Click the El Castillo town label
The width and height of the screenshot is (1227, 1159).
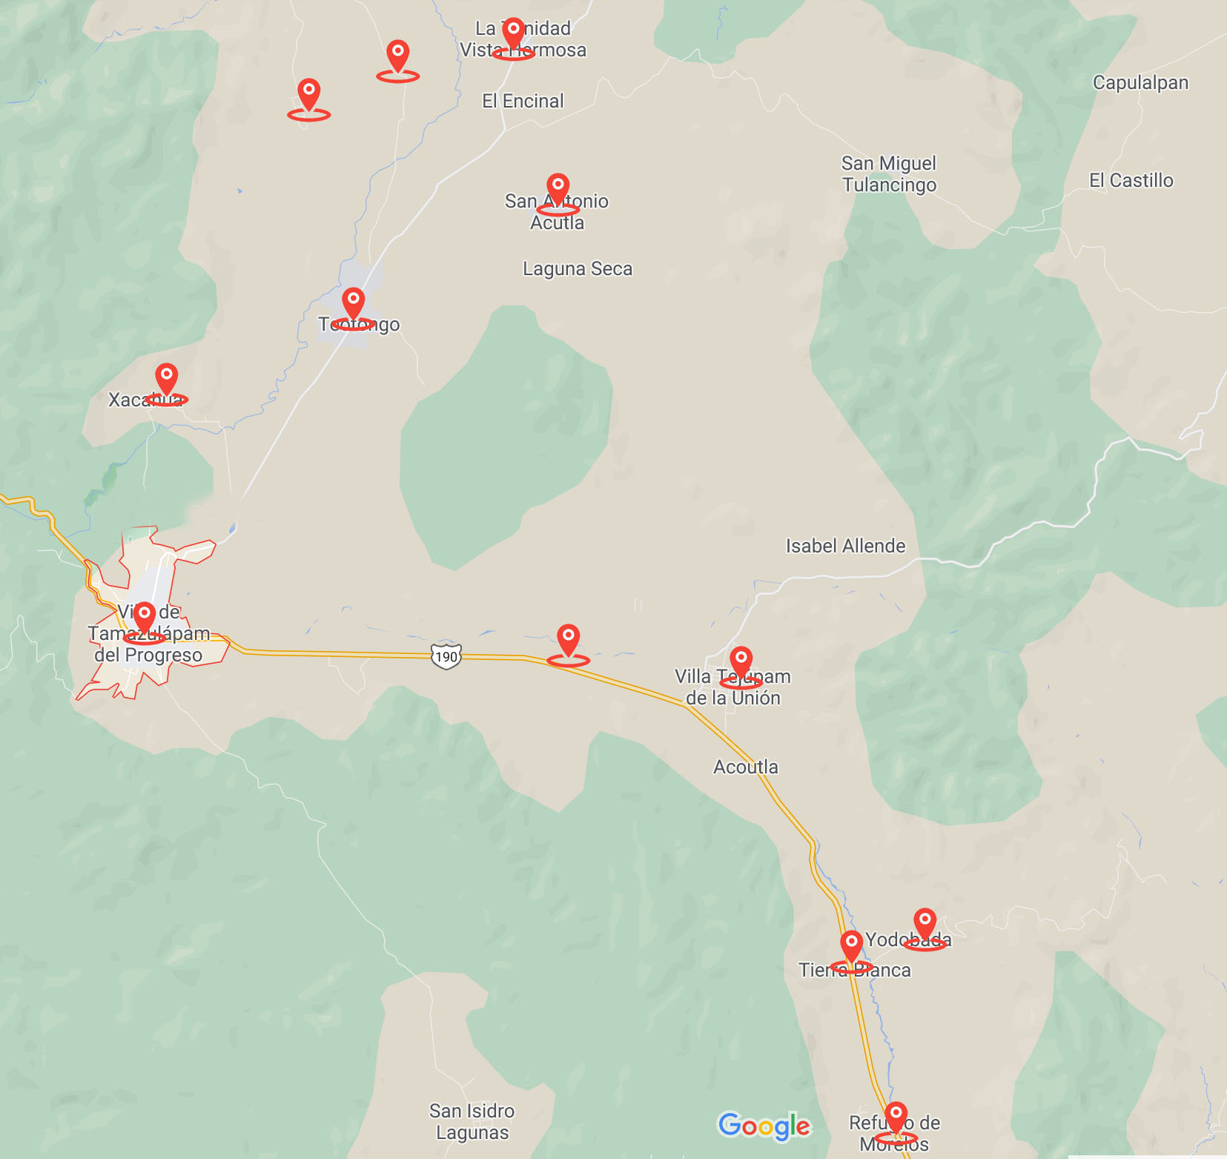(1131, 180)
